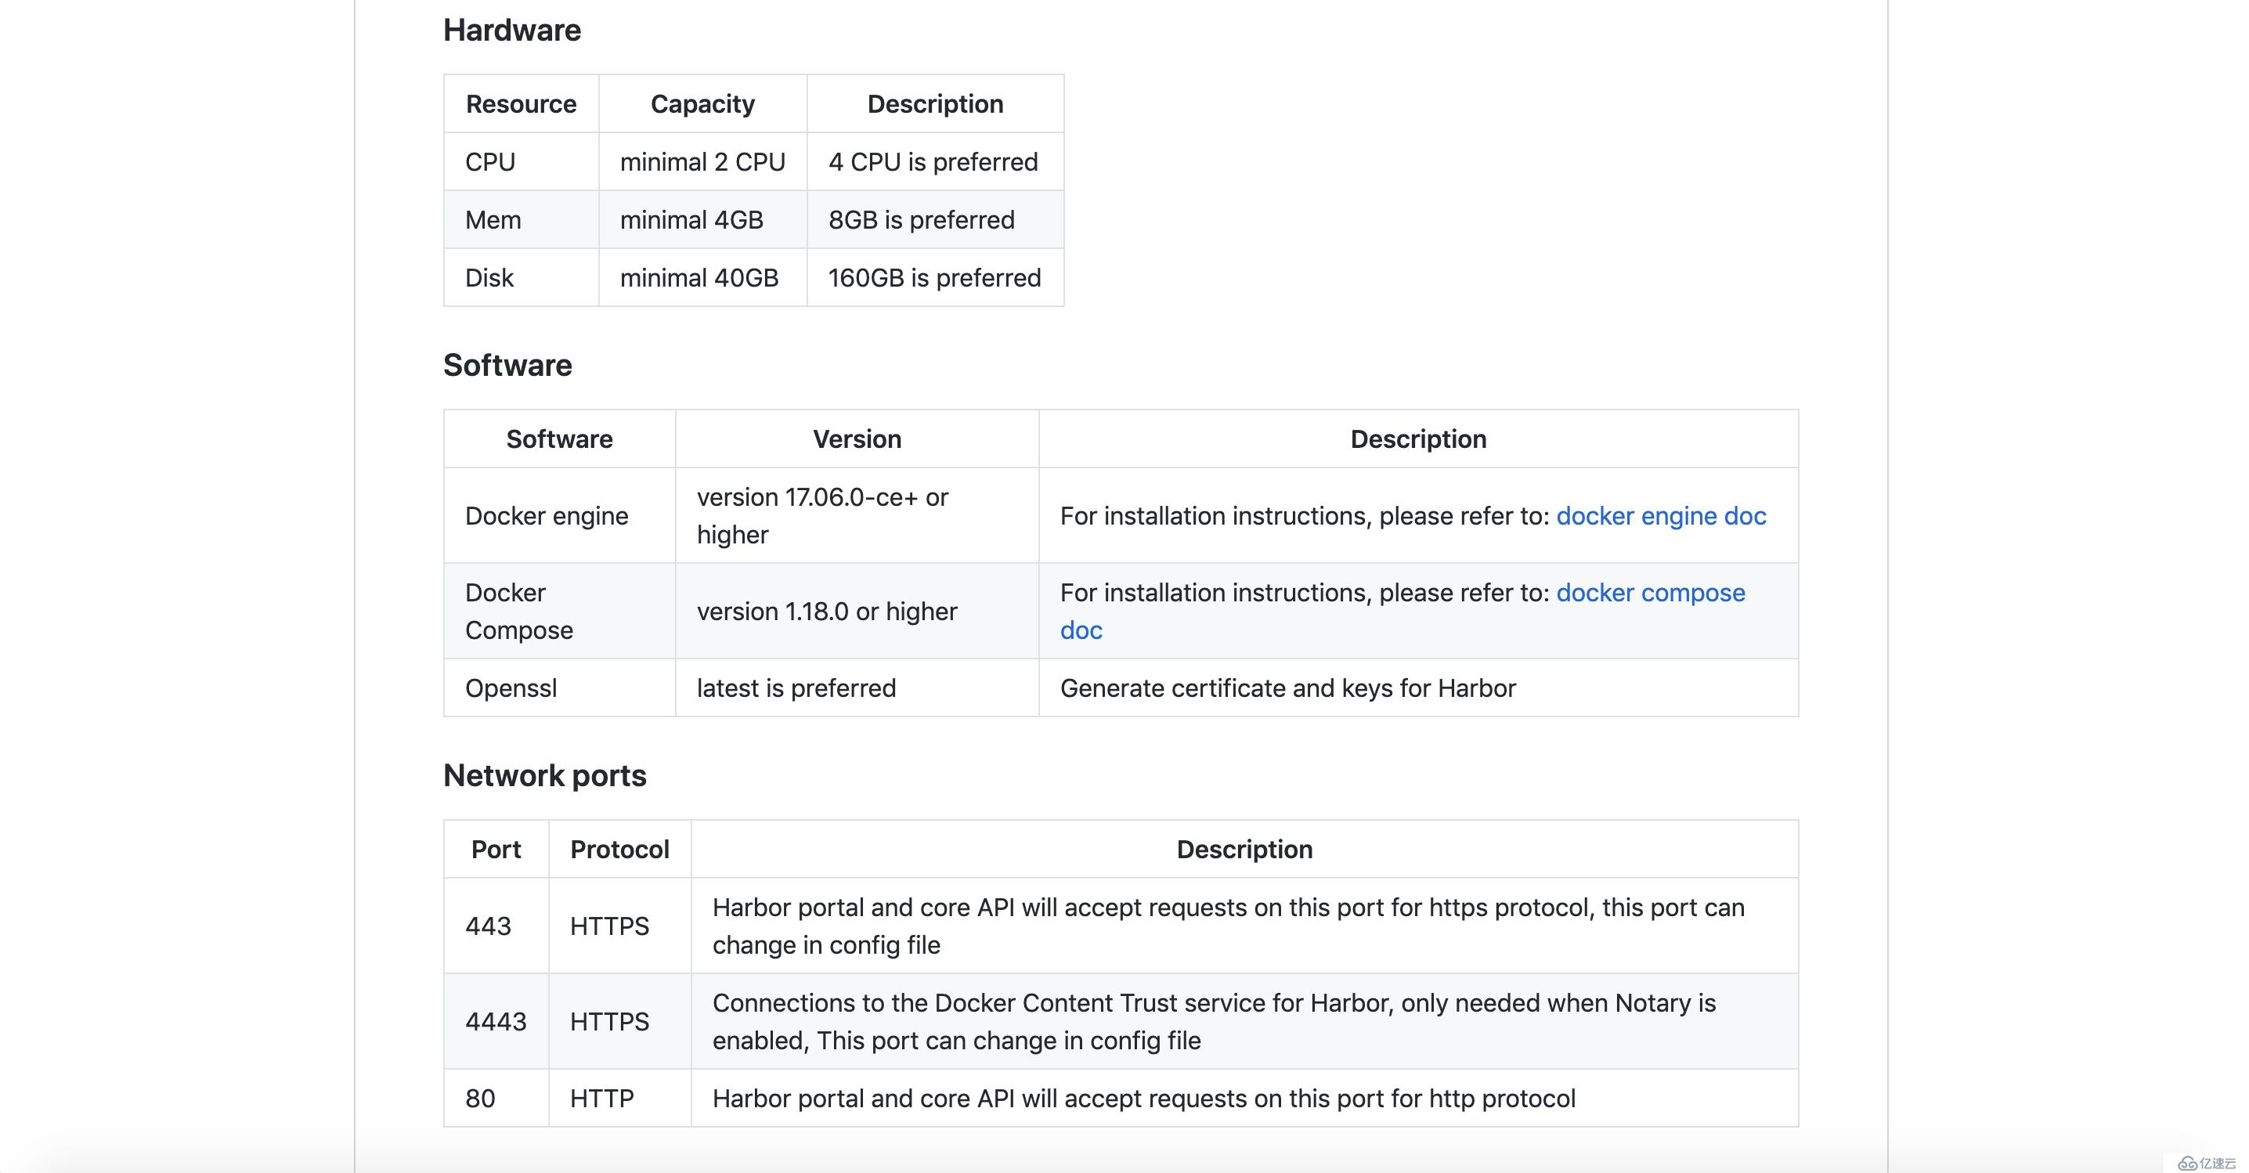Image resolution: width=2249 pixels, height=1173 pixels.
Task: Click the '160GB is preferred' cell
Action: pos(935,277)
